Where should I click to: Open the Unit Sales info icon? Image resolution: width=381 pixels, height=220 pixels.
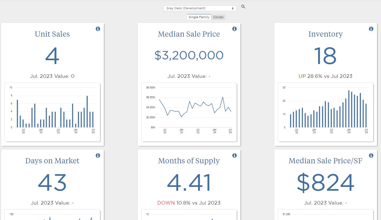[x=98, y=29]
